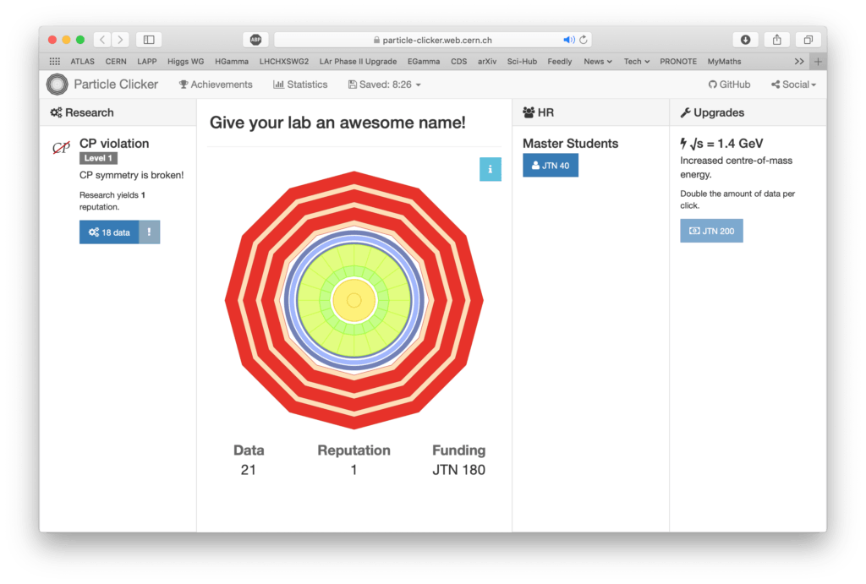The image size is (866, 584).
Task: Mute the tab audio speaker icon
Action: point(569,40)
